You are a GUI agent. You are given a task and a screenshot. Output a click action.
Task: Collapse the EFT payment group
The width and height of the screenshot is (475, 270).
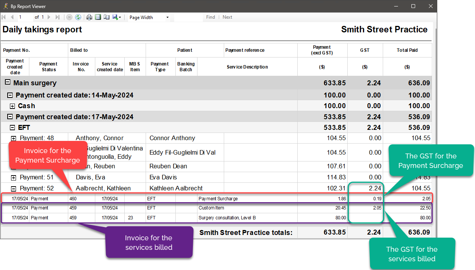12,128
